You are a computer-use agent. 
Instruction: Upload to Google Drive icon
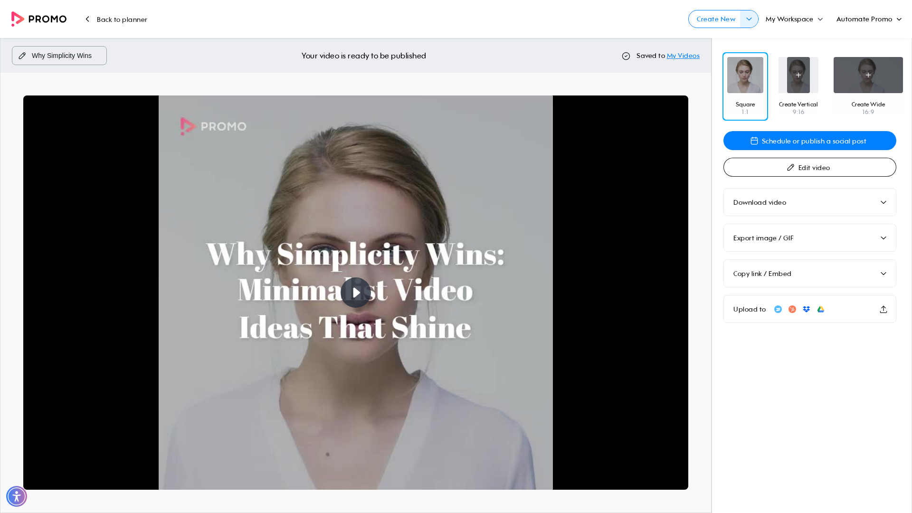(x=821, y=309)
